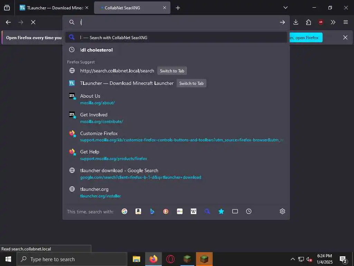This screenshot has width=354, height=266.
Task: Open the Extensions puzzle icon
Action: (x=308, y=22)
